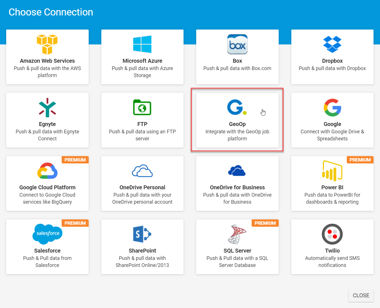Image resolution: width=380 pixels, height=308 pixels.
Task: Click the Amazon Web Services boxes icon
Action: [x=47, y=44]
